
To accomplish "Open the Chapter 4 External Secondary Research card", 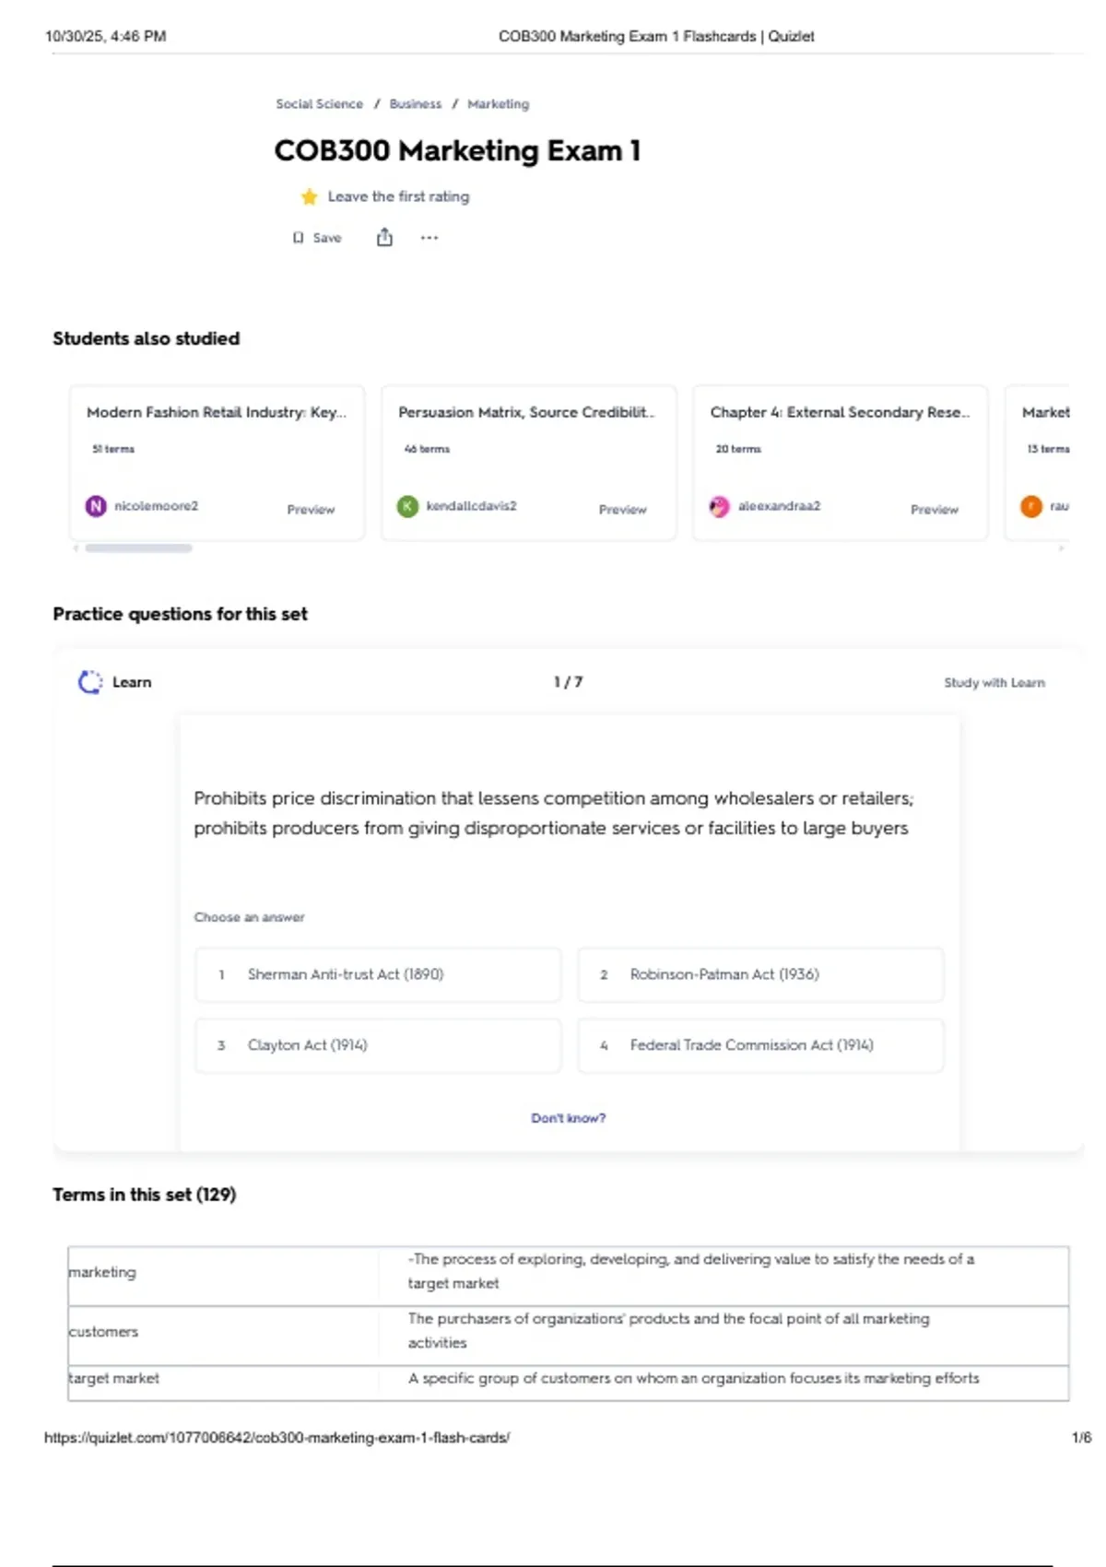I will pyautogui.click(x=841, y=463).
